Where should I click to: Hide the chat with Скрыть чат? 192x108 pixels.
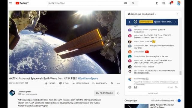[x=153, y=93]
